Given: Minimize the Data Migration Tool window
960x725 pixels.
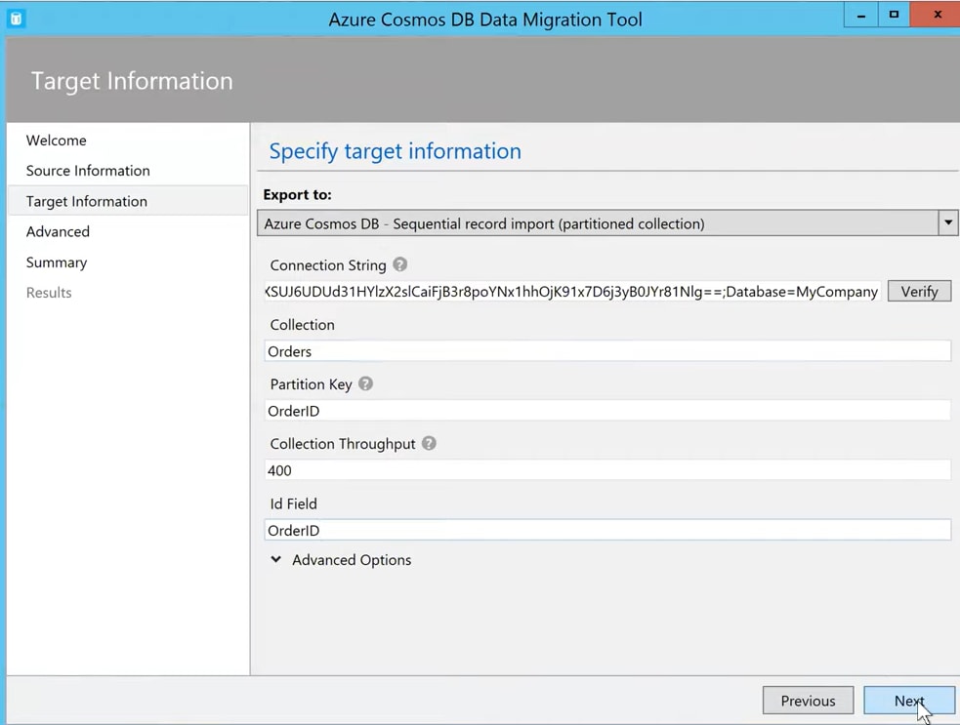Looking at the screenshot, I should coord(860,15).
